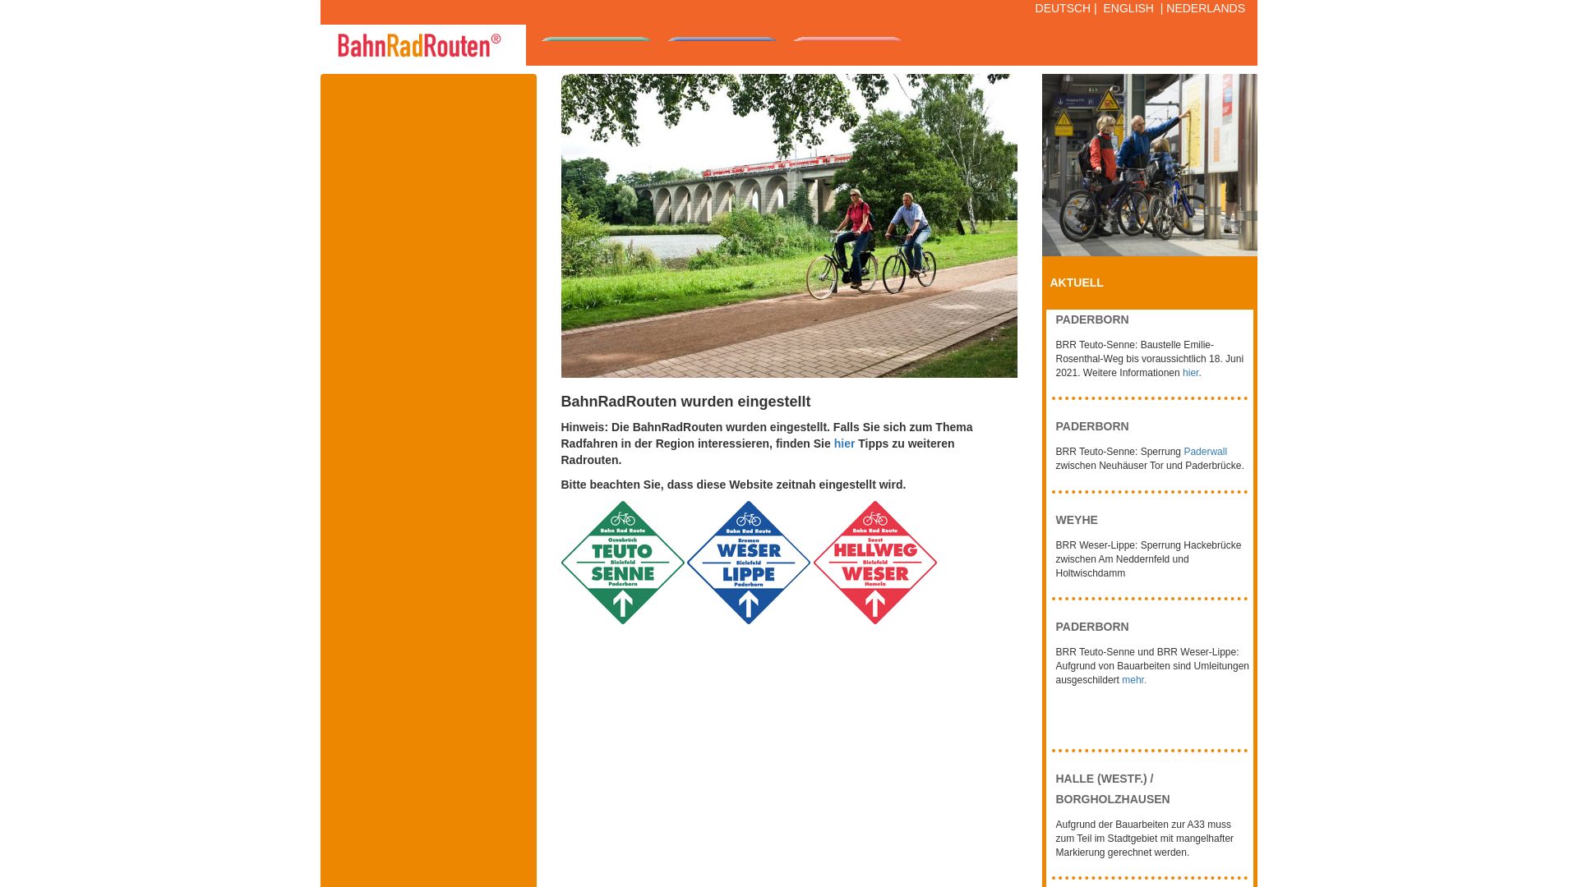Open the green navigation tab in header
The image size is (1578, 887).
pos(596,40)
